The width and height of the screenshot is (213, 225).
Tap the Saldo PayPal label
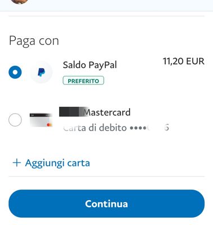point(90,65)
